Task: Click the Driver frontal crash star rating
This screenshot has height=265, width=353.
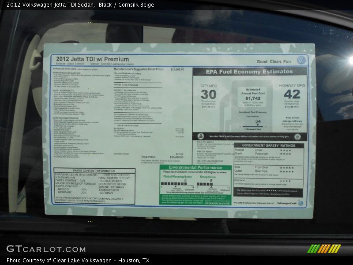Action: [285, 150]
